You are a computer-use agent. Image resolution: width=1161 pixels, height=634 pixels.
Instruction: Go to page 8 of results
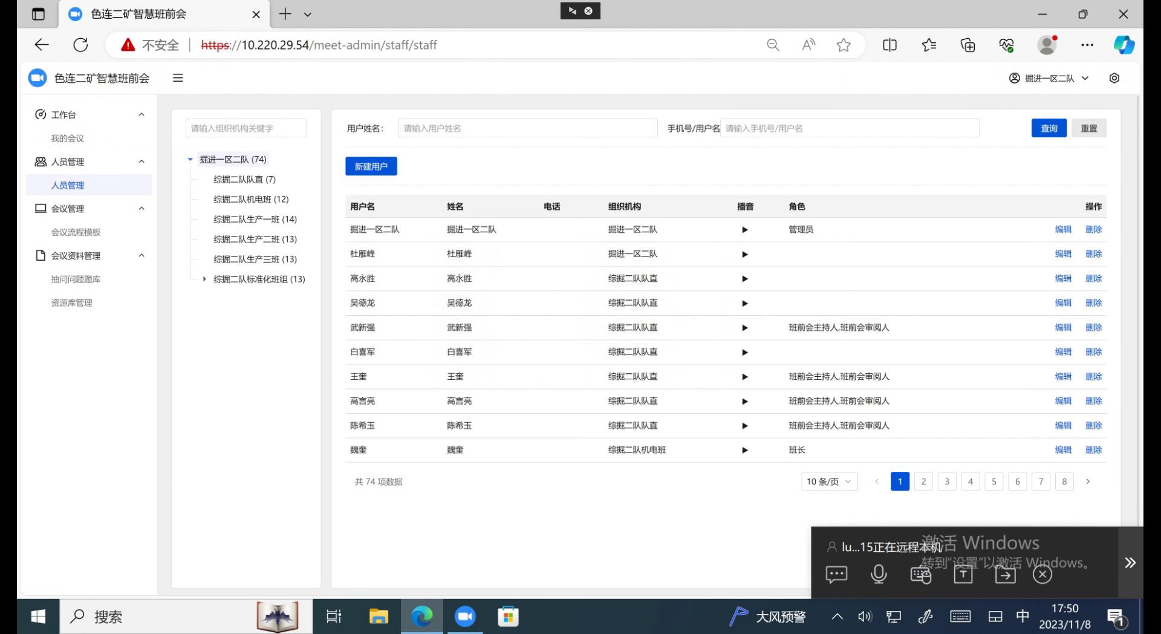[1064, 482]
